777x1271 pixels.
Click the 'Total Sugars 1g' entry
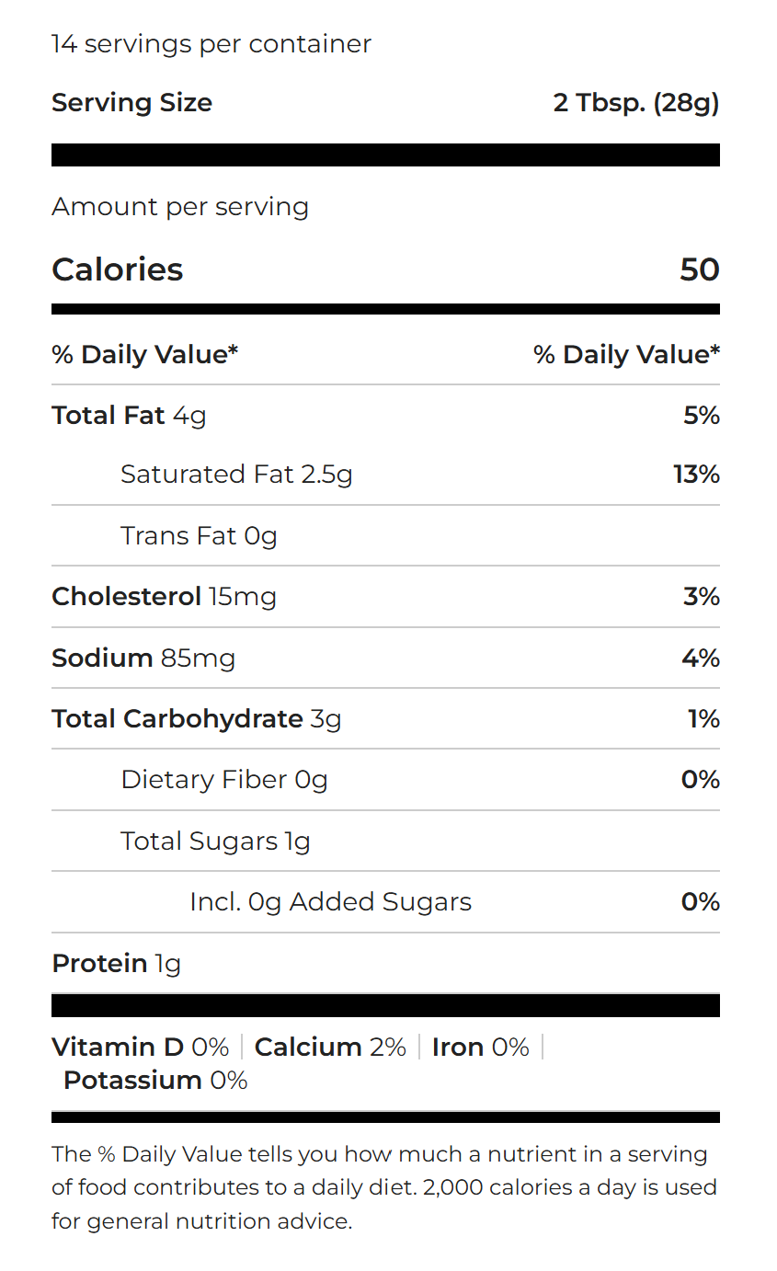coord(215,842)
